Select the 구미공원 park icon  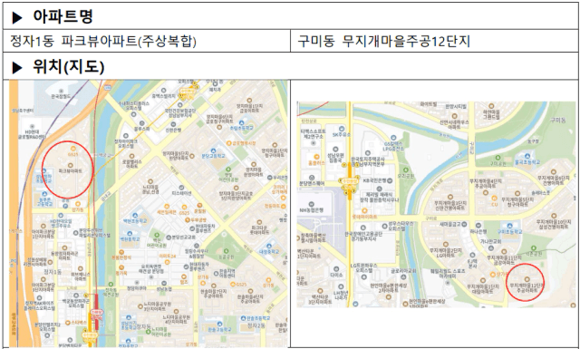point(498,158)
